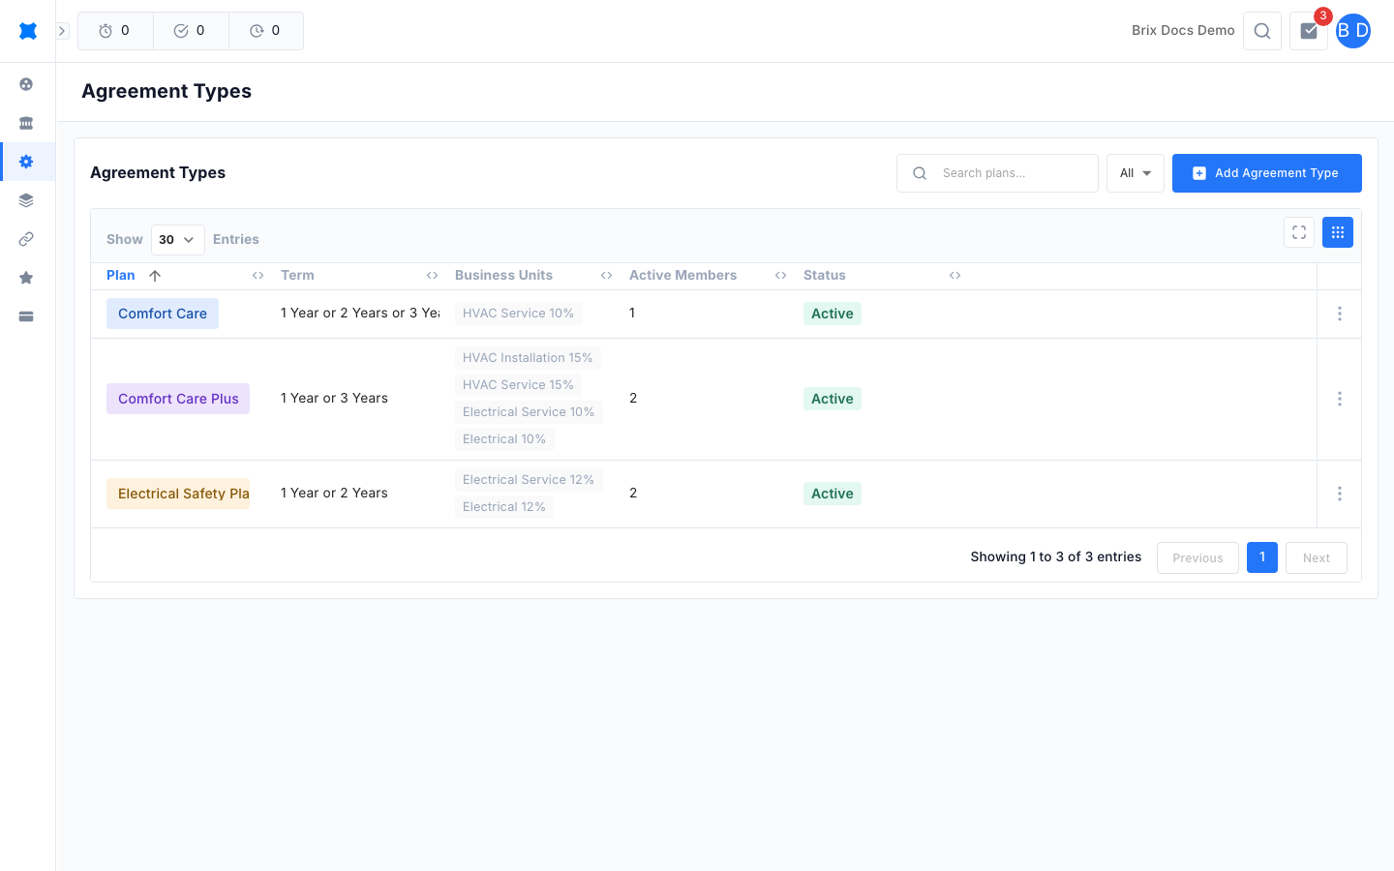The image size is (1394, 871).
Task: Focus the Search plans input field
Action: (x=997, y=173)
